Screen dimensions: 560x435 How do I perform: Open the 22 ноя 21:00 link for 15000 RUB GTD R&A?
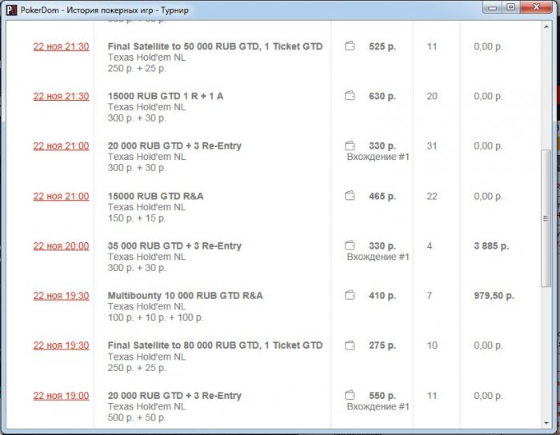61,196
